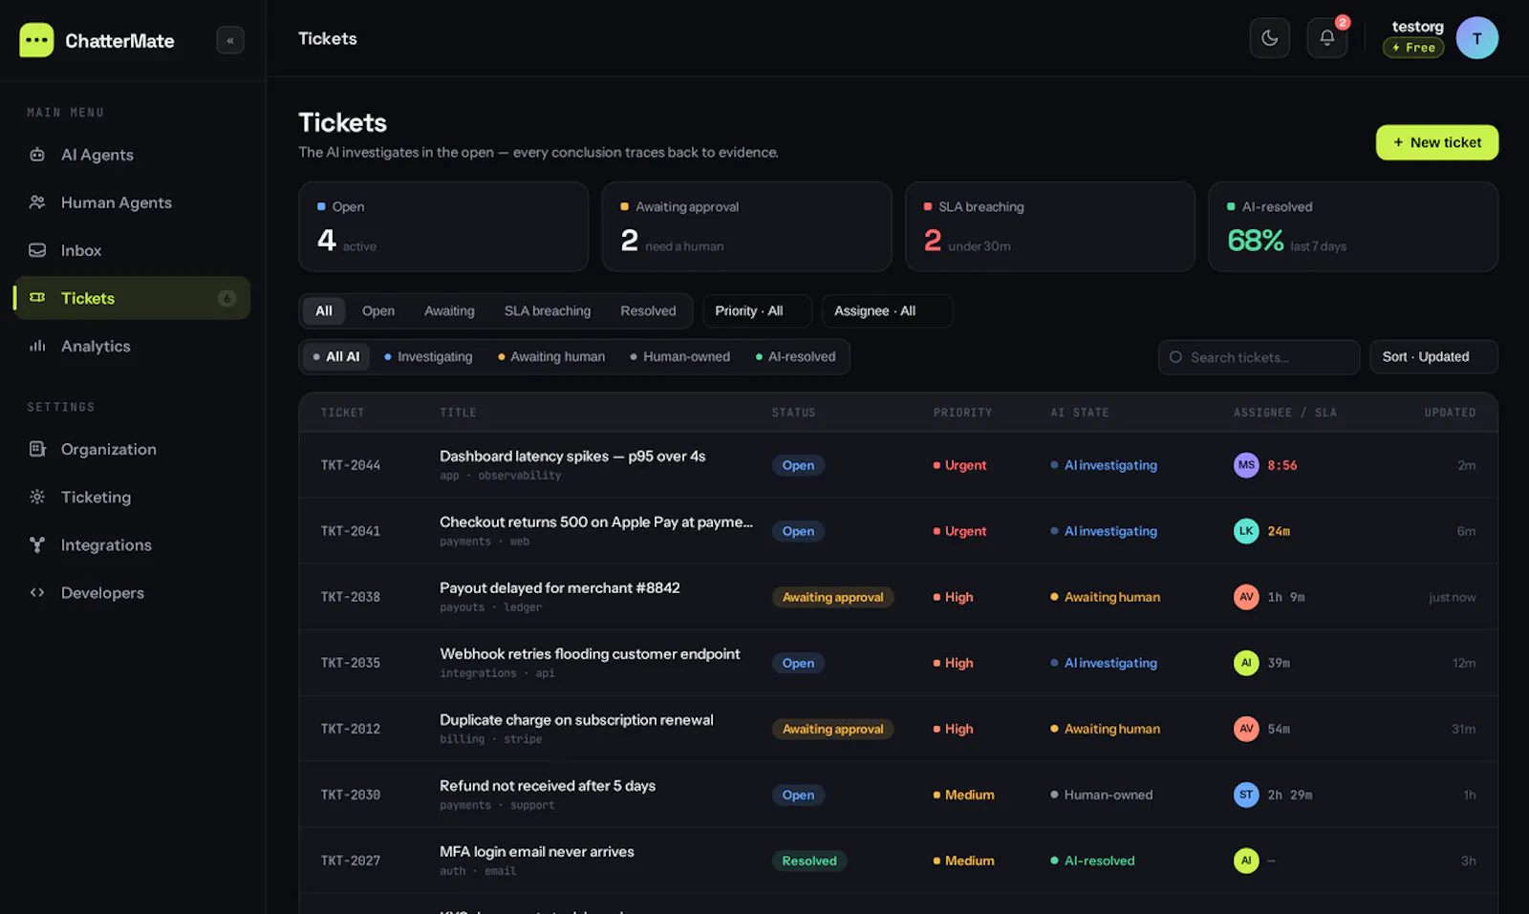
Task: Open Payout delayed for merchant #8842
Action: click(560, 588)
